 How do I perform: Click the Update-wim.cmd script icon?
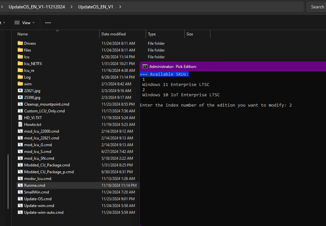[20, 205]
